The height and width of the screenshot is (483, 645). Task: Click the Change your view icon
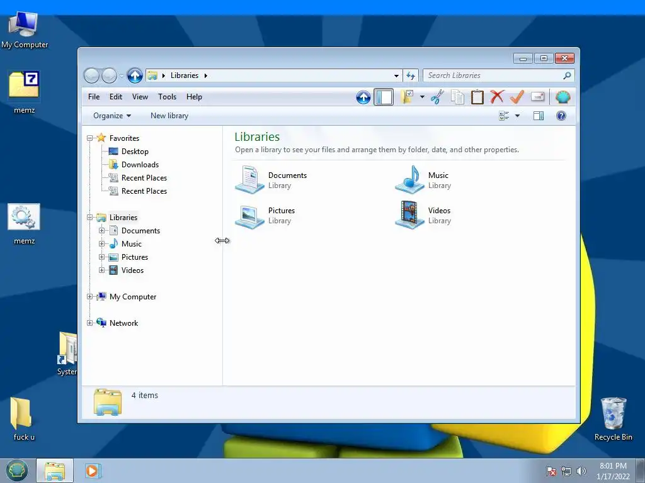click(504, 116)
